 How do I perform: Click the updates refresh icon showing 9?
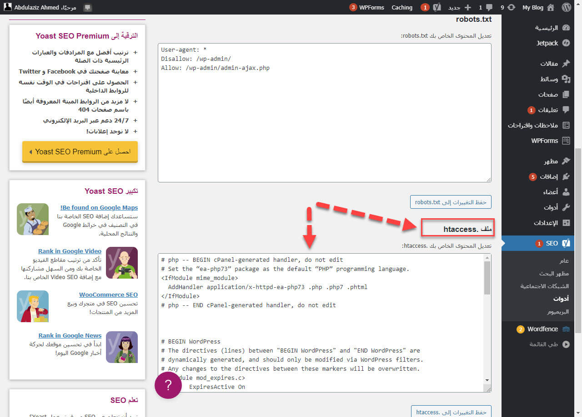pos(512,7)
